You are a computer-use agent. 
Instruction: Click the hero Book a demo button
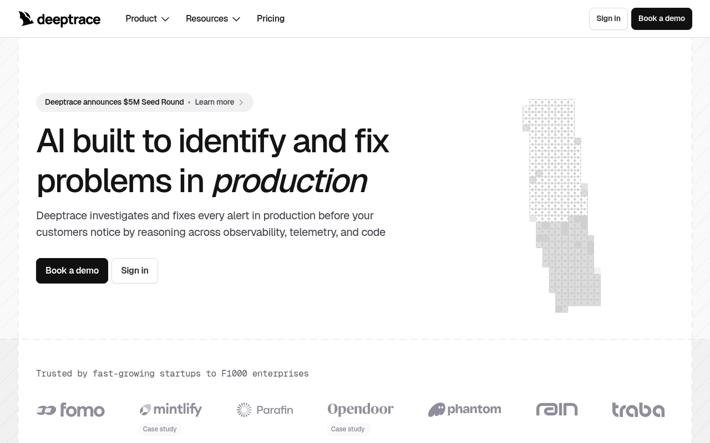pyautogui.click(x=72, y=271)
